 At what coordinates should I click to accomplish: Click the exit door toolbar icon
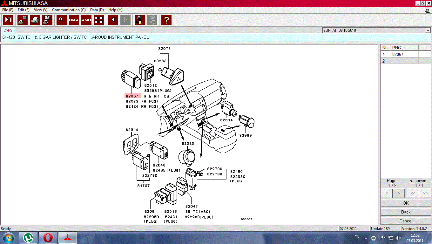8,20
